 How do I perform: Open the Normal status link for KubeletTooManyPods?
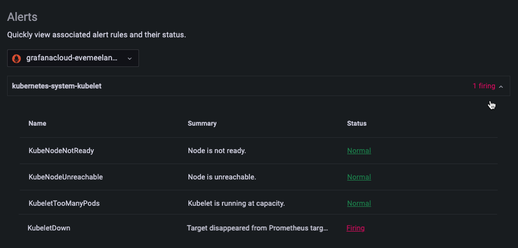(359, 204)
